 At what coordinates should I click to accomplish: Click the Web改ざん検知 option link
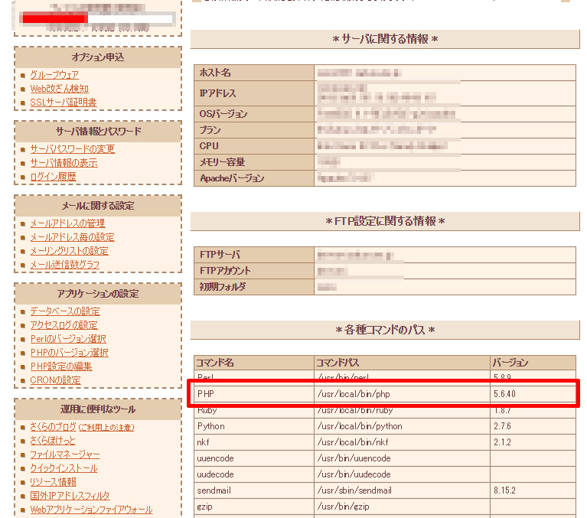pyautogui.click(x=59, y=89)
